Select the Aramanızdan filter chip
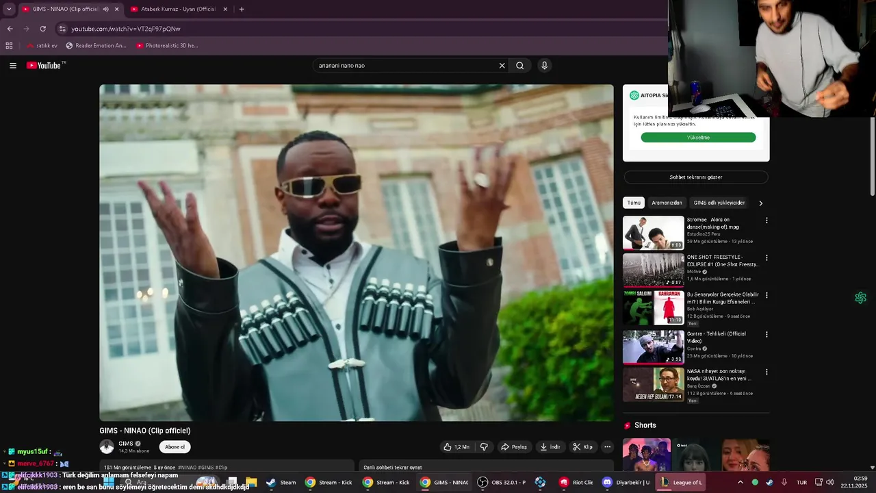The height and width of the screenshot is (493, 876). pyautogui.click(x=667, y=203)
